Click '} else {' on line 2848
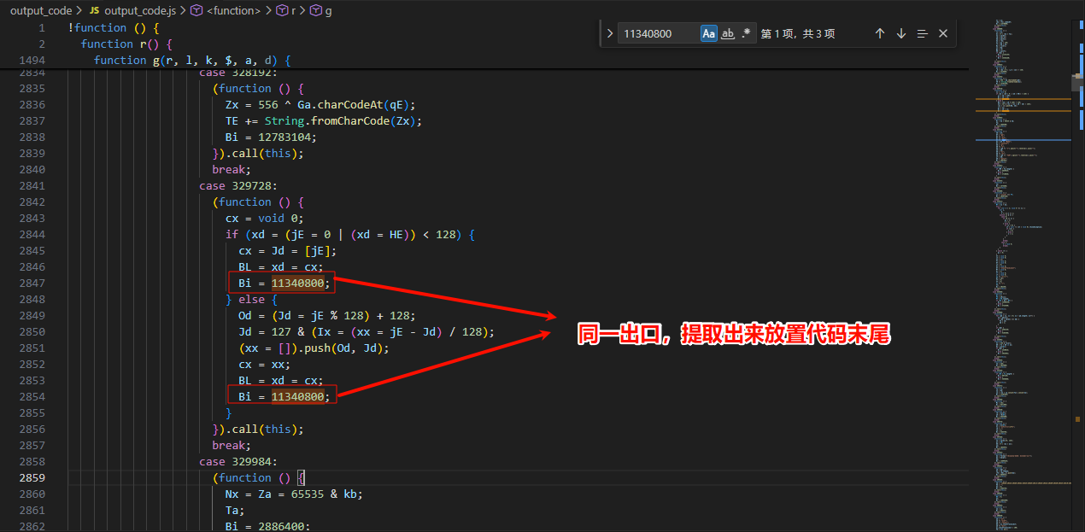 pos(251,299)
